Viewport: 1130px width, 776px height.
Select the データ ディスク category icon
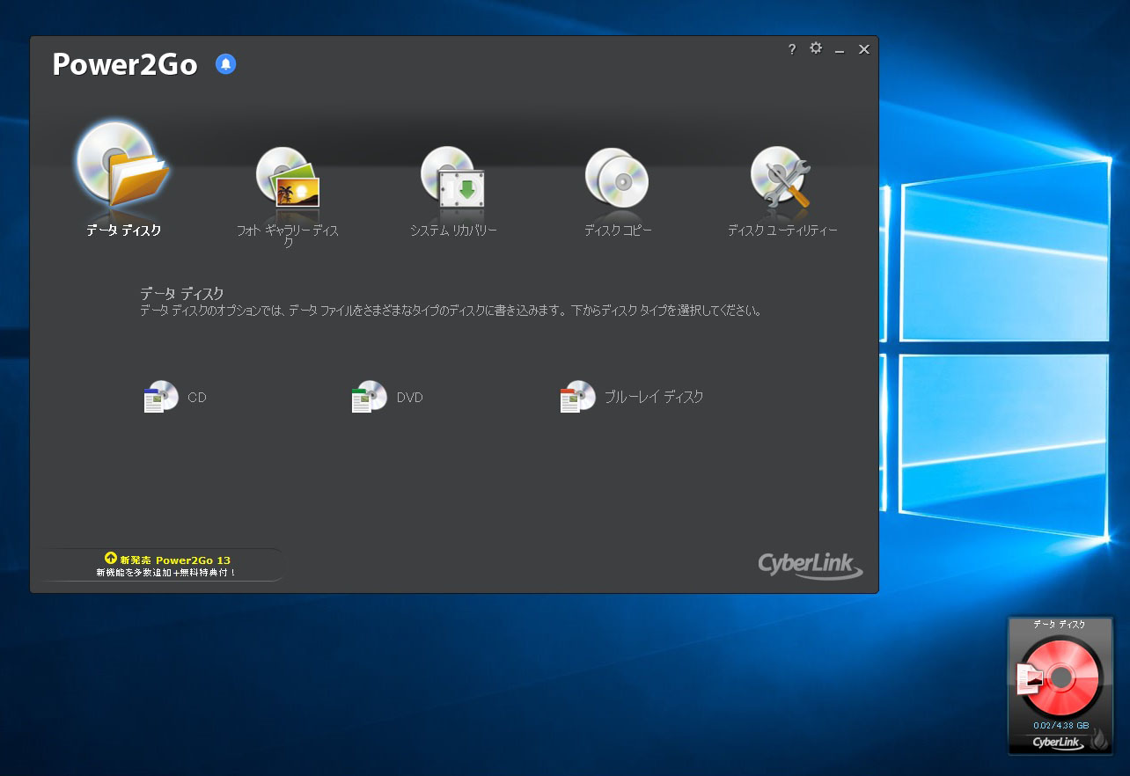pos(123,165)
